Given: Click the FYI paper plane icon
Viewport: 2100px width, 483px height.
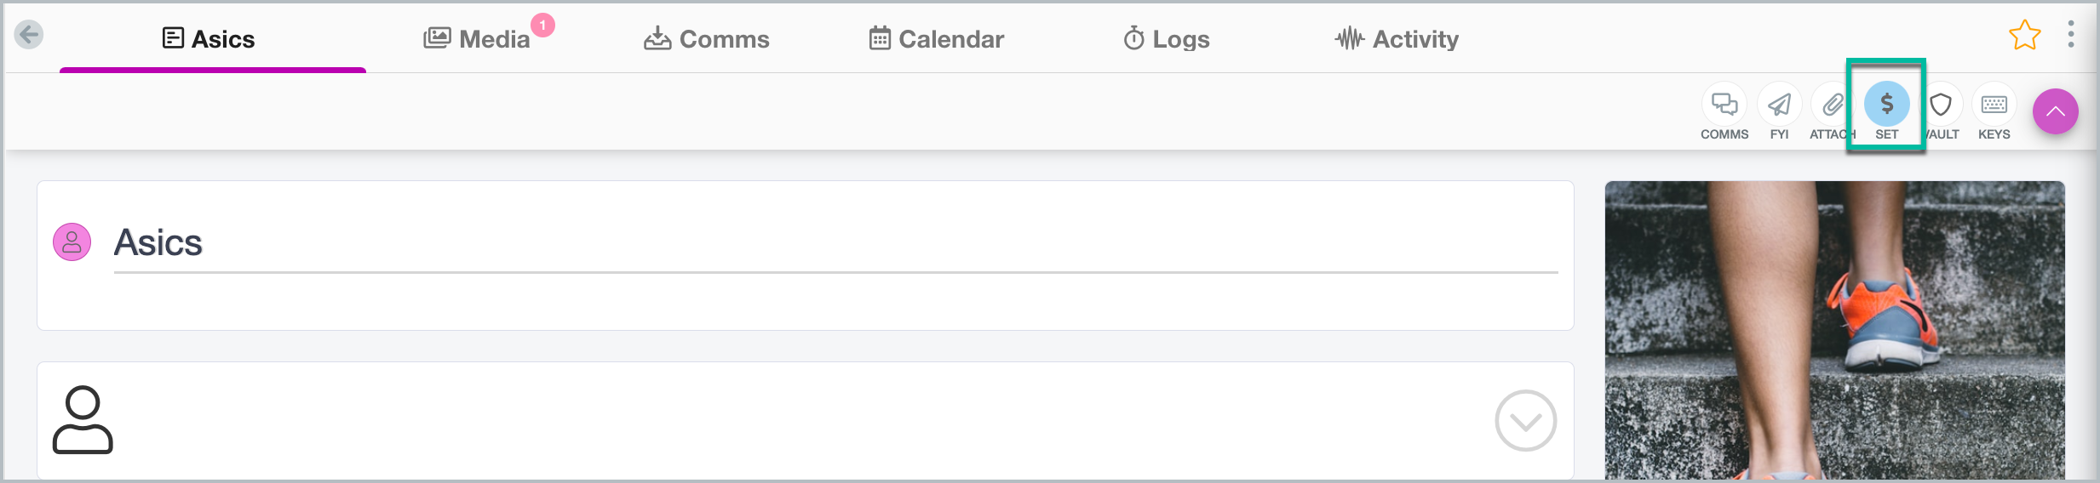Looking at the screenshot, I should tap(1779, 105).
